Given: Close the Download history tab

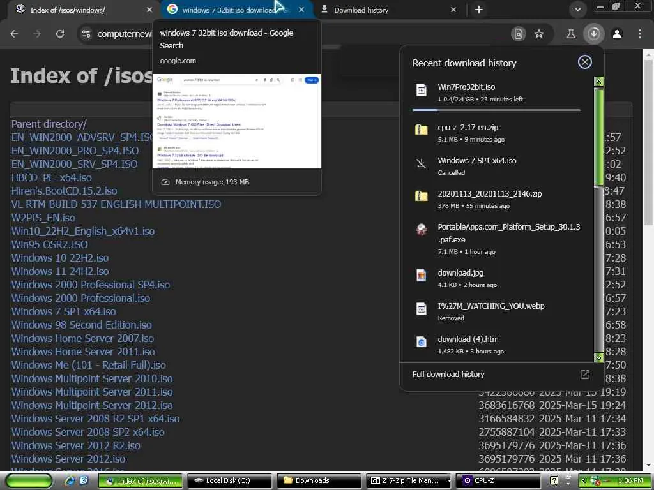Looking at the screenshot, I should point(453,10).
